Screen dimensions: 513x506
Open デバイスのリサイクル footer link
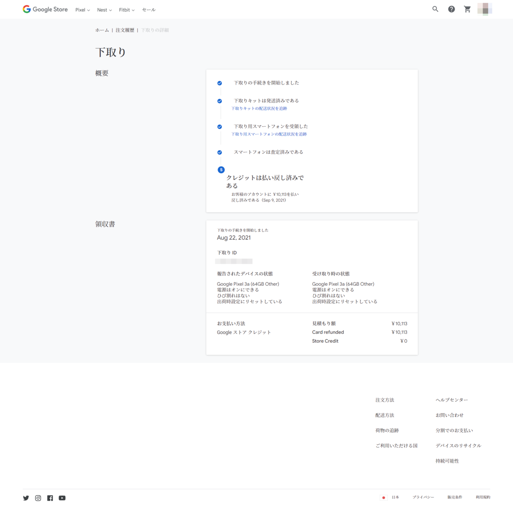pos(459,446)
